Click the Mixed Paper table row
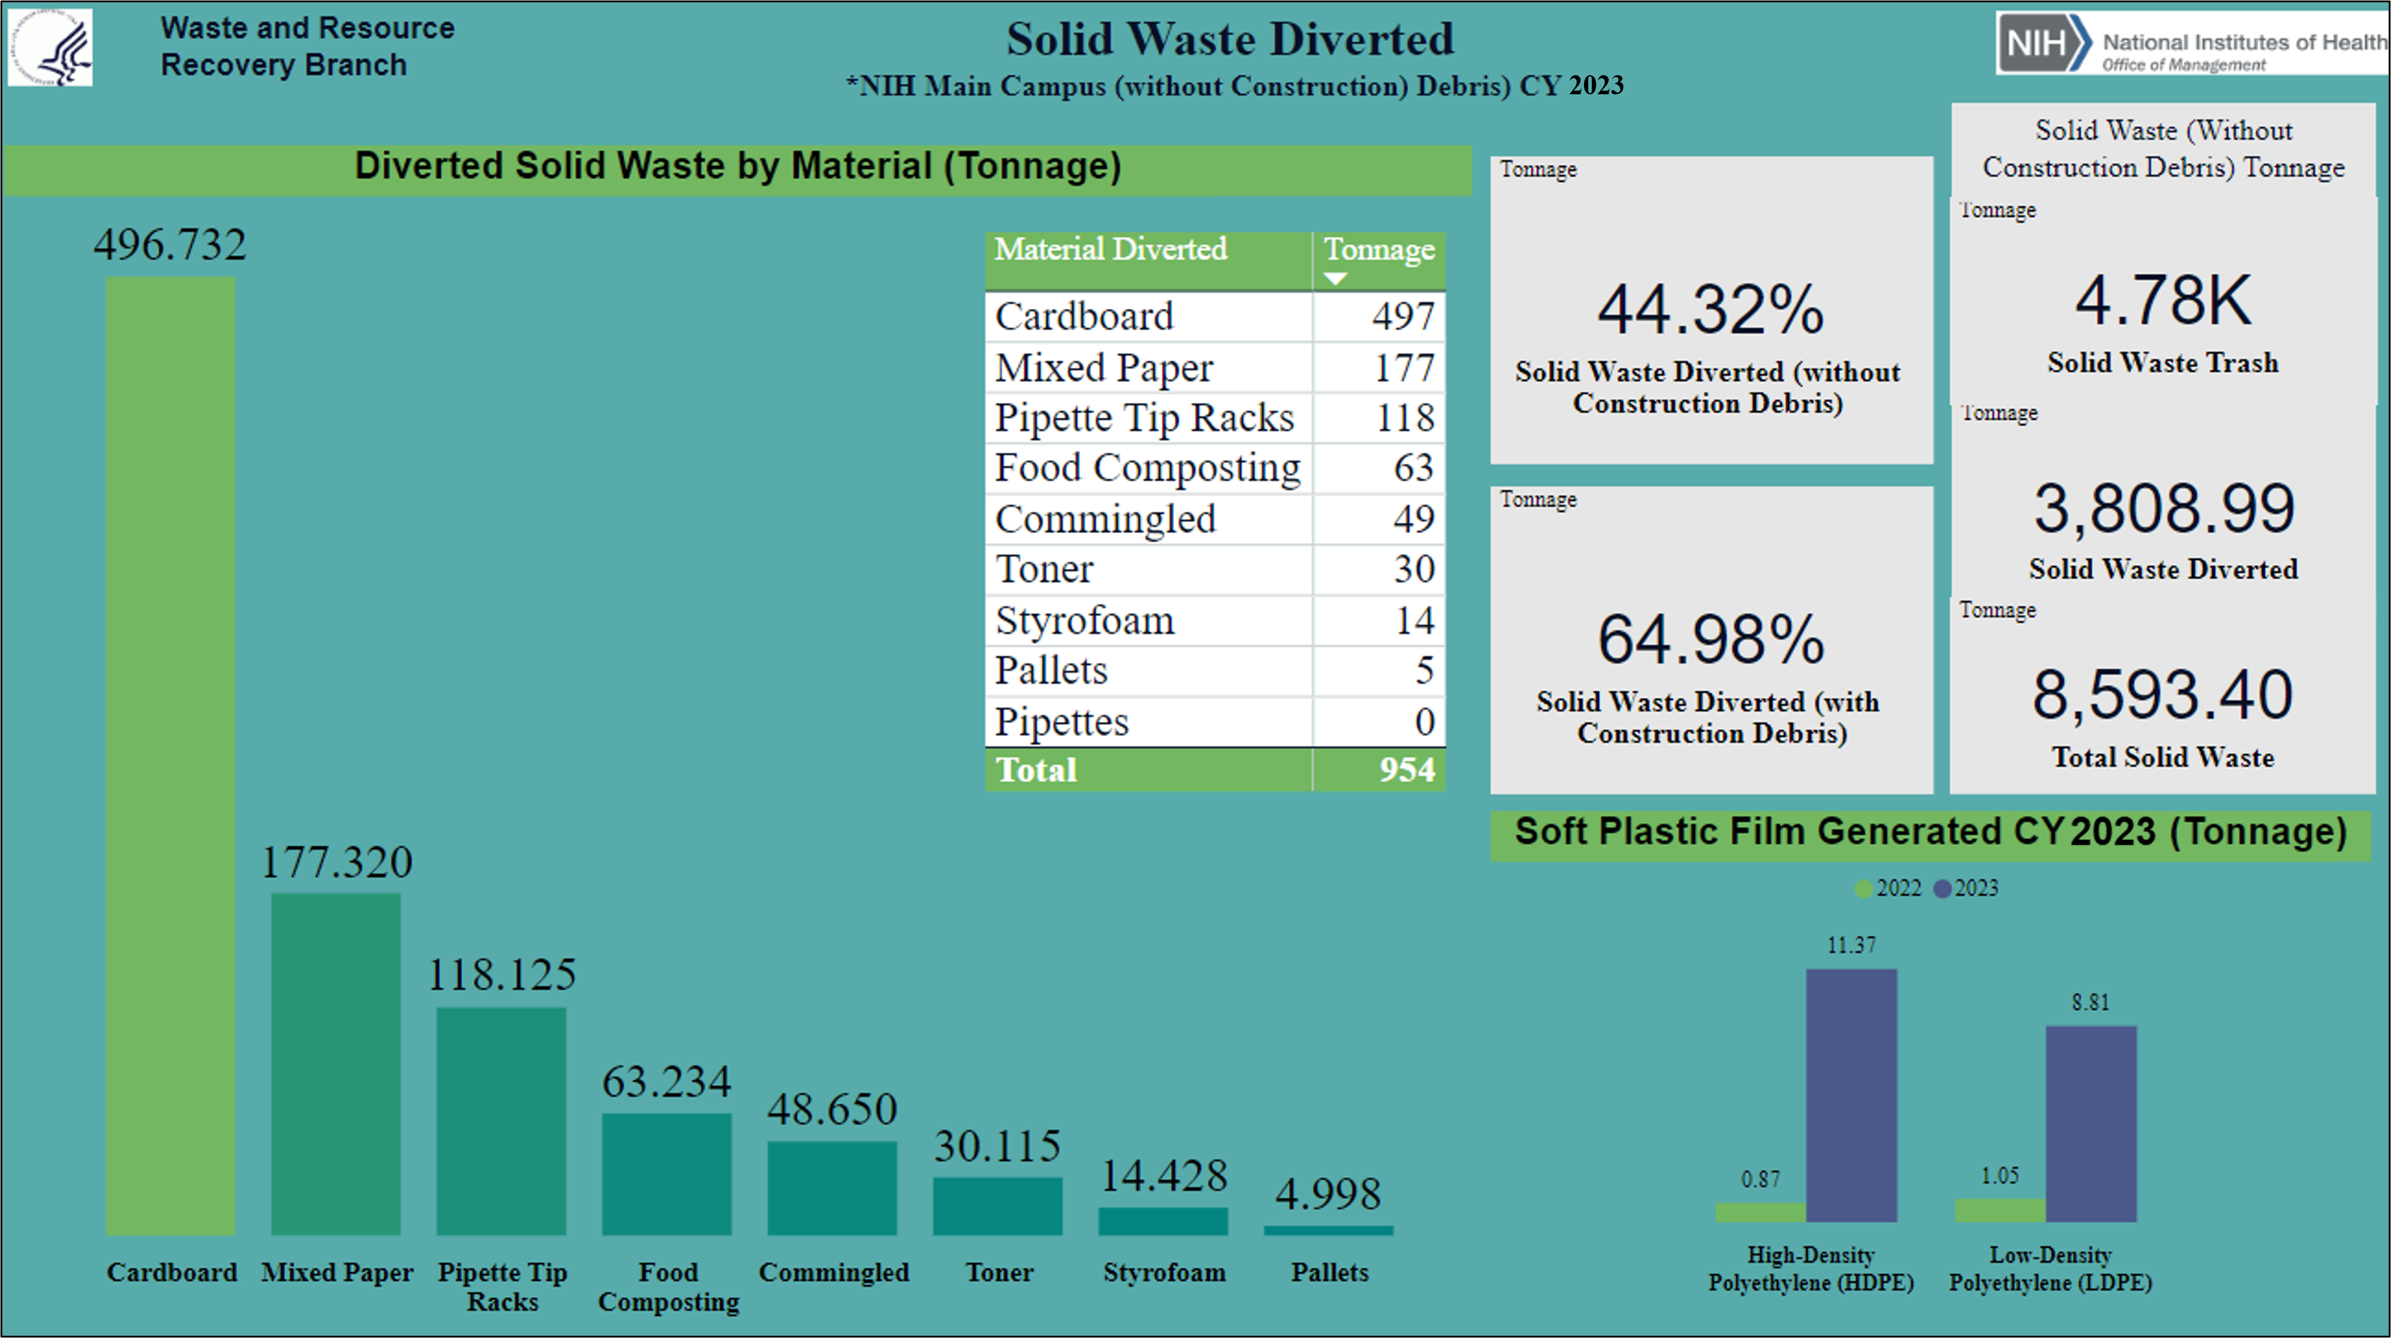The image size is (2391, 1338). 1215,367
